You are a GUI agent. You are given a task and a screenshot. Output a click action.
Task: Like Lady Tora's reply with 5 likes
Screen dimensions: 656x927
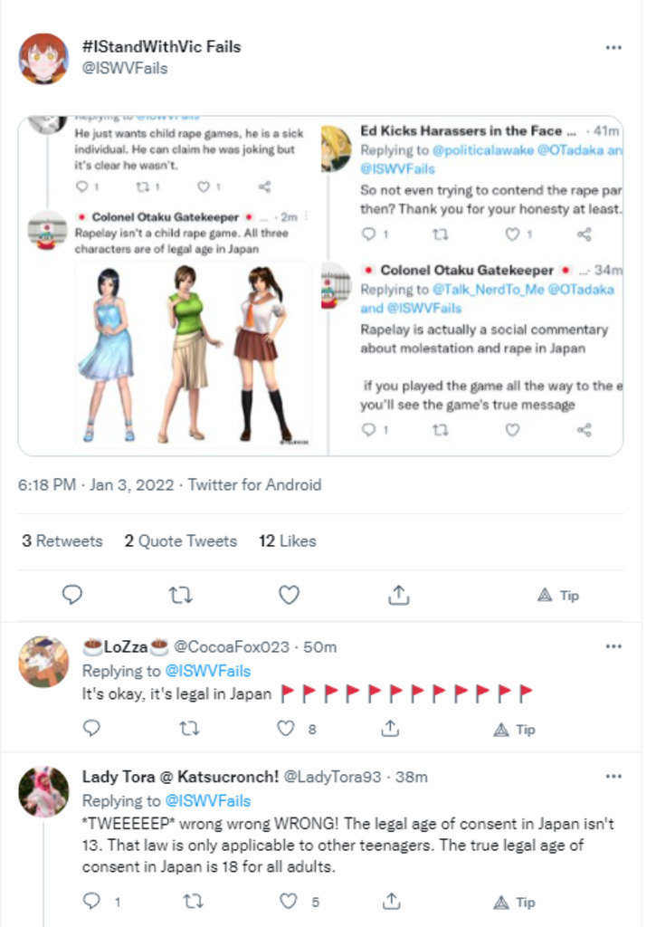pyautogui.click(x=288, y=902)
